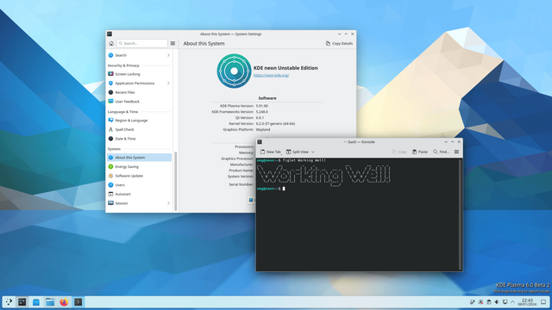
Task: Select the Konsole taskbar entry
Action: pyautogui.click(x=78, y=301)
